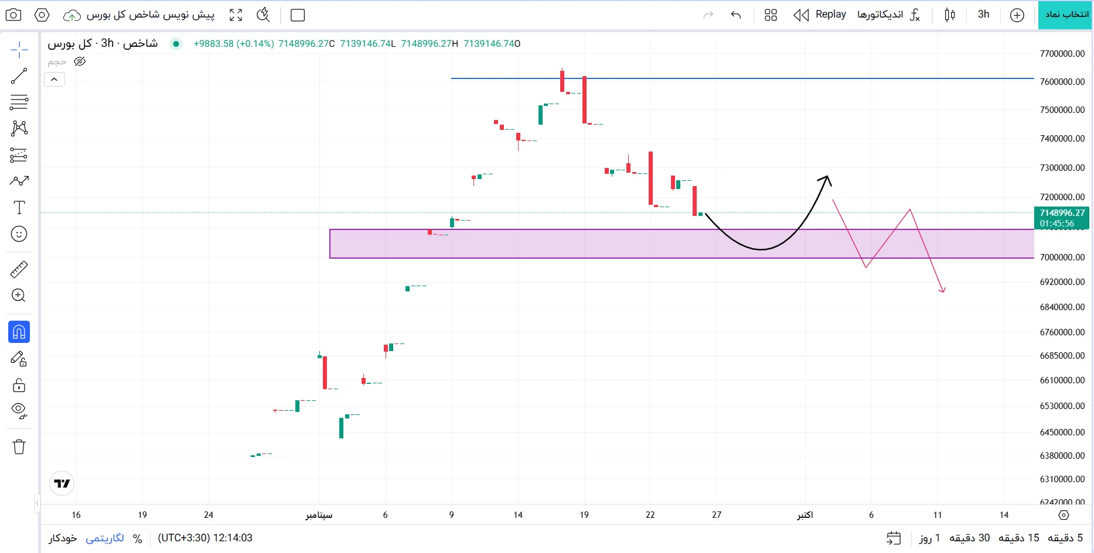This screenshot has width=1094, height=553.
Task: Save chart layout using cloud icon
Action: point(72,16)
